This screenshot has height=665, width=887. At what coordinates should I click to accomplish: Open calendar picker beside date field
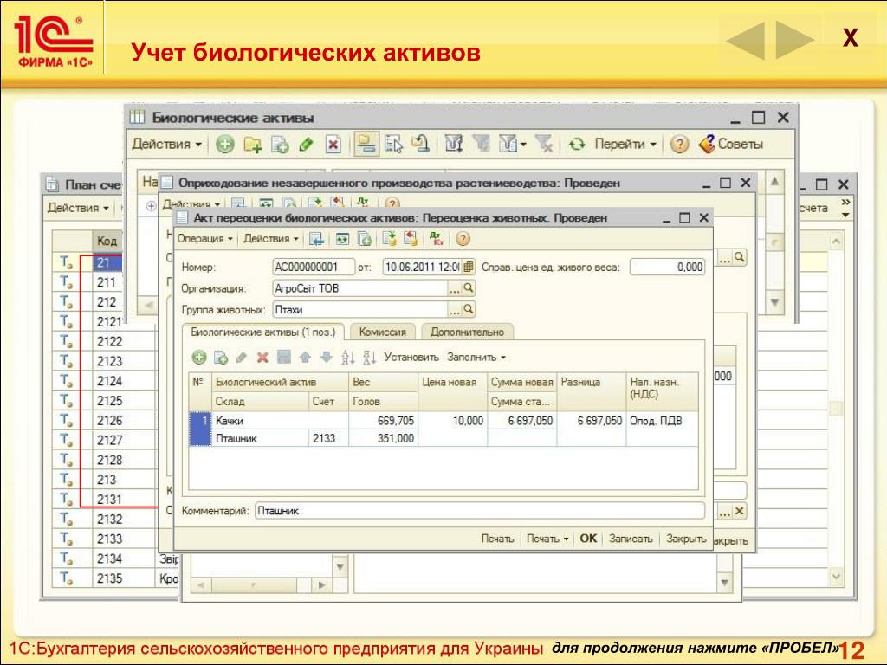(469, 267)
